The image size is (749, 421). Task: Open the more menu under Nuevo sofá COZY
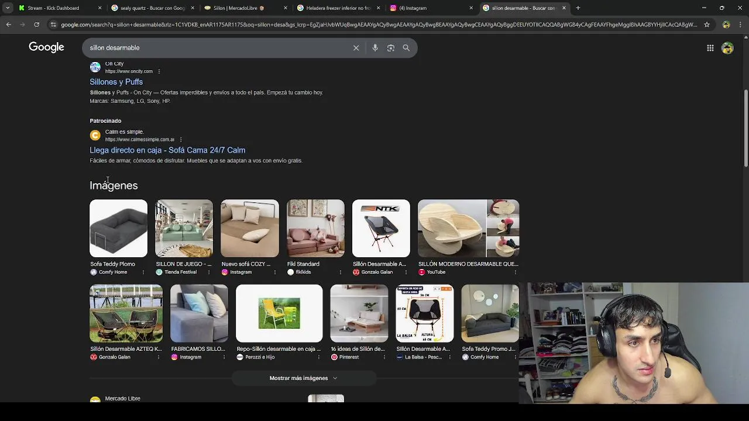point(274,272)
